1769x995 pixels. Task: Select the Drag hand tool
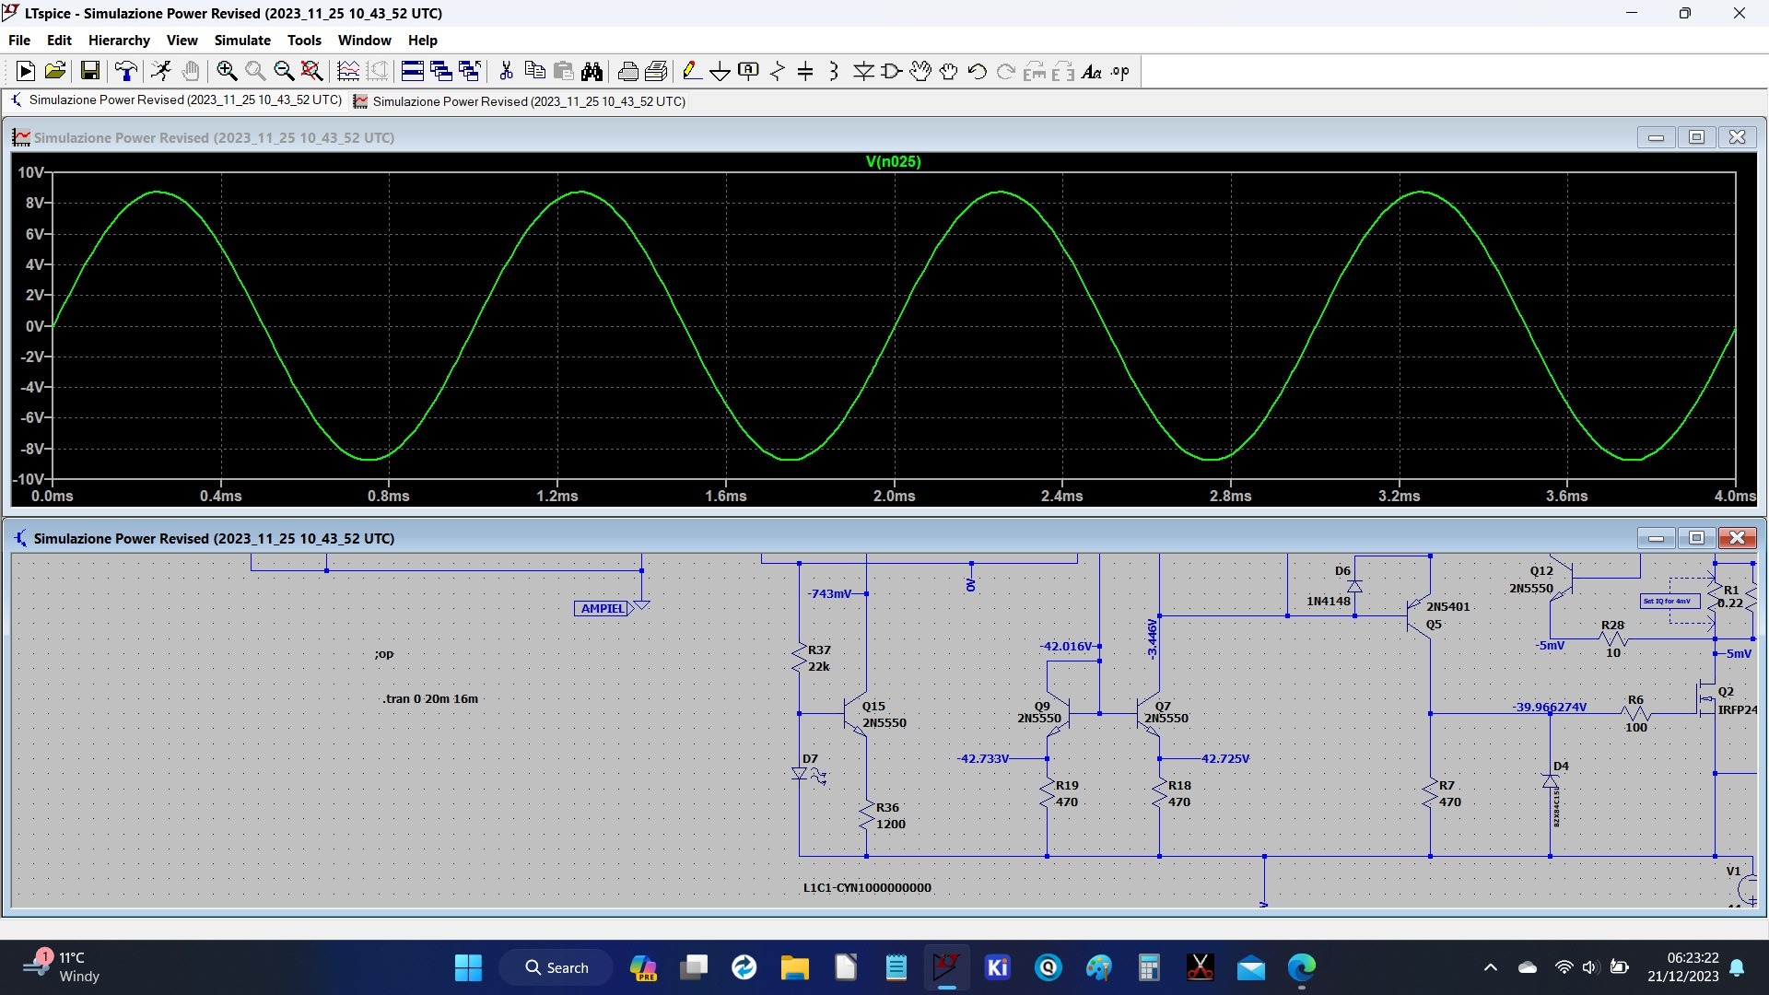tap(949, 71)
